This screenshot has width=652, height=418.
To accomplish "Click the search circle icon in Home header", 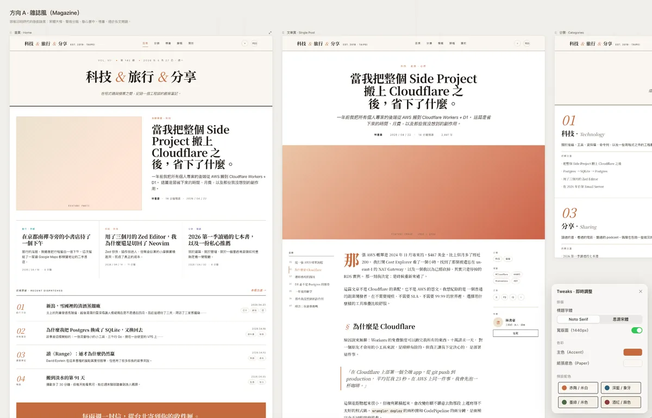I will tap(244, 43).
